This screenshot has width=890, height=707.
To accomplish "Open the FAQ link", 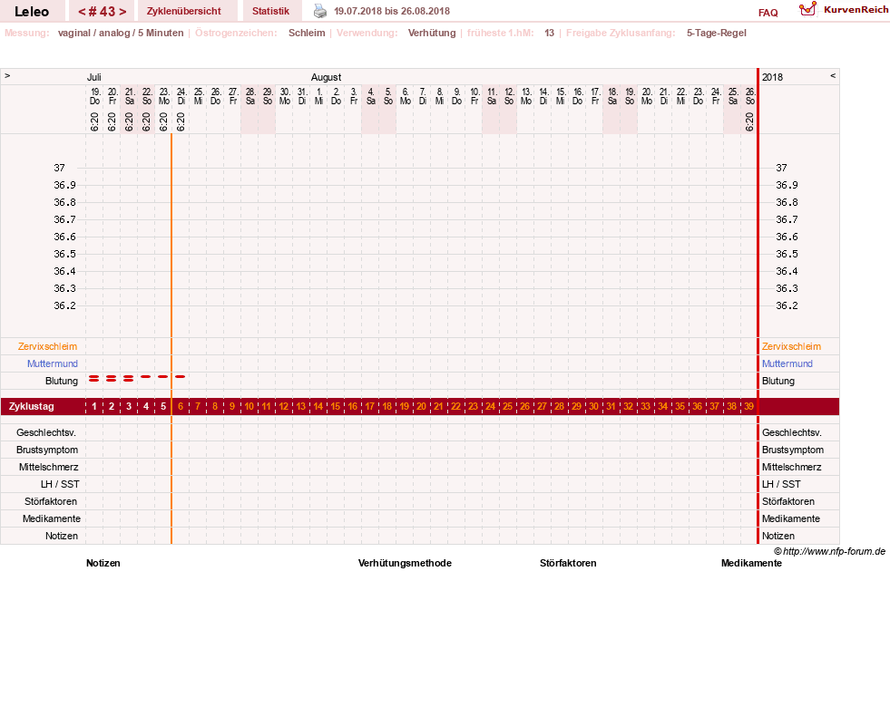I will point(768,13).
